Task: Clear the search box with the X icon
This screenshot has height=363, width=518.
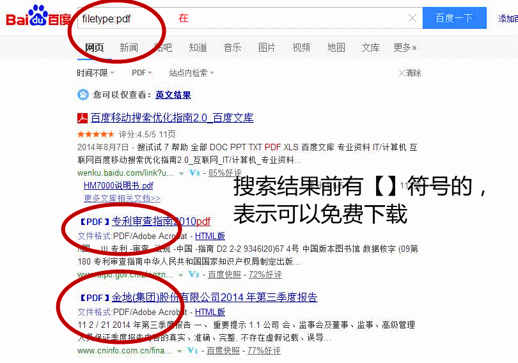Action: (x=412, y=18)
